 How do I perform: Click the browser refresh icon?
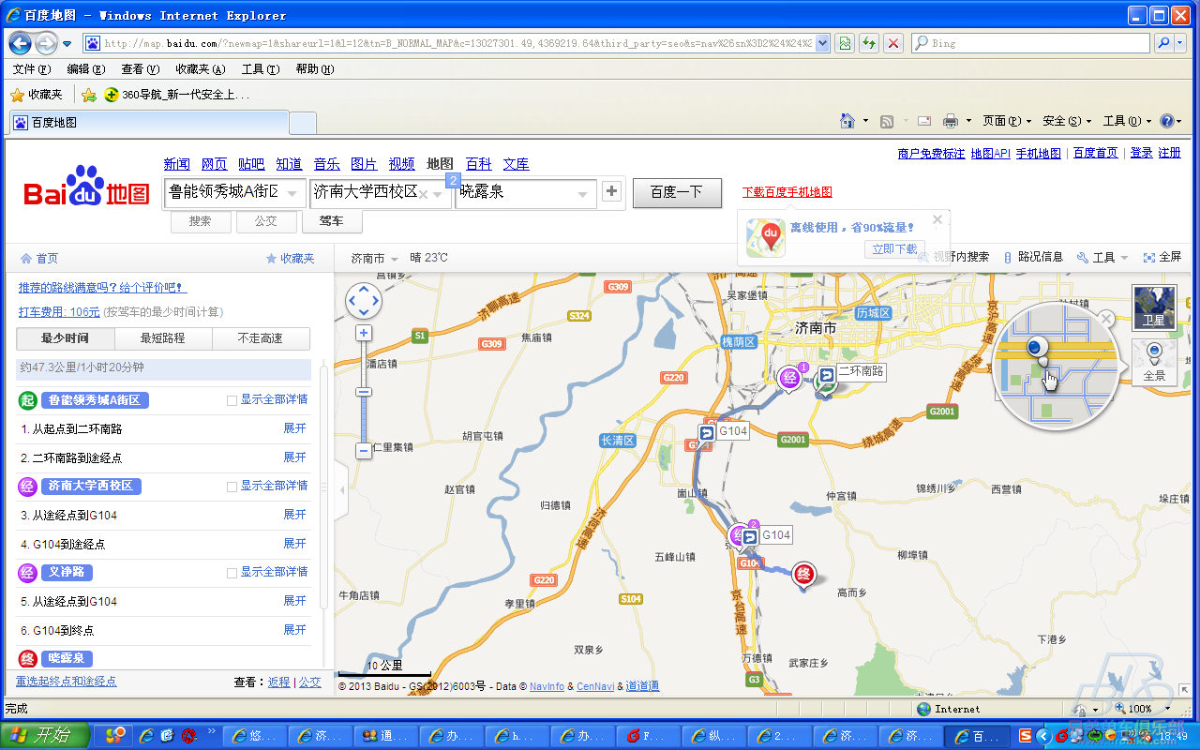(x=869, y=43)
